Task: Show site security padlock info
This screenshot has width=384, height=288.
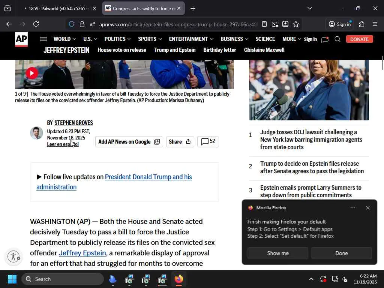Action: 82,24
